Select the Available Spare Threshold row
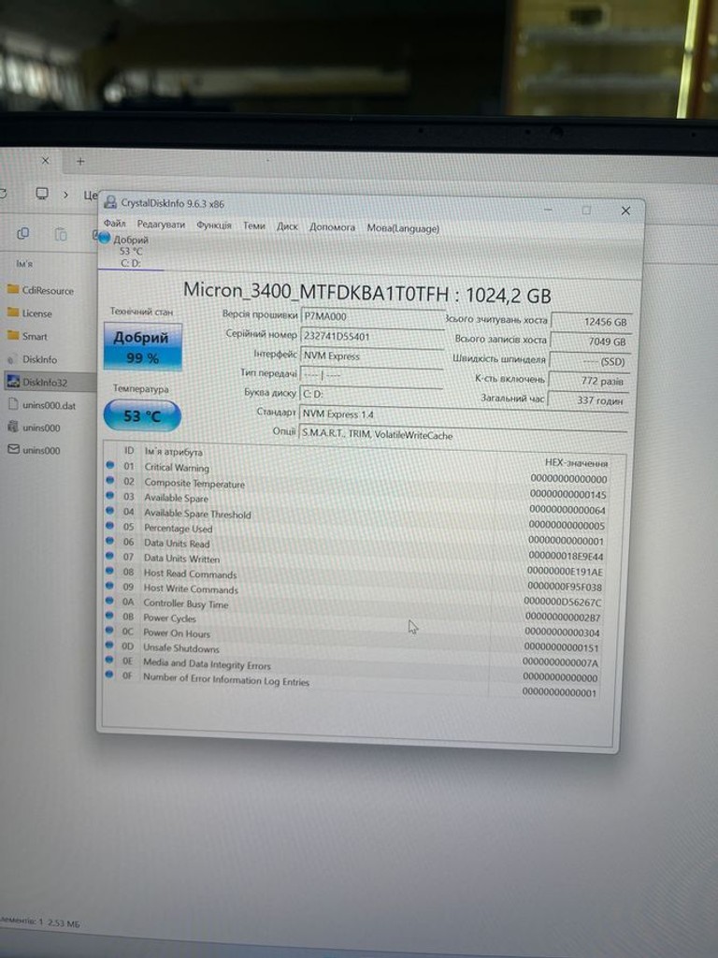 [356, 518]
